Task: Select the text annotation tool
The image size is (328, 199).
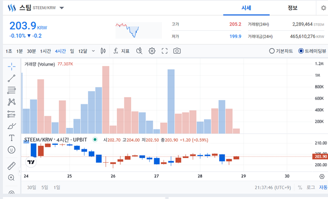Action: (11, 138)
